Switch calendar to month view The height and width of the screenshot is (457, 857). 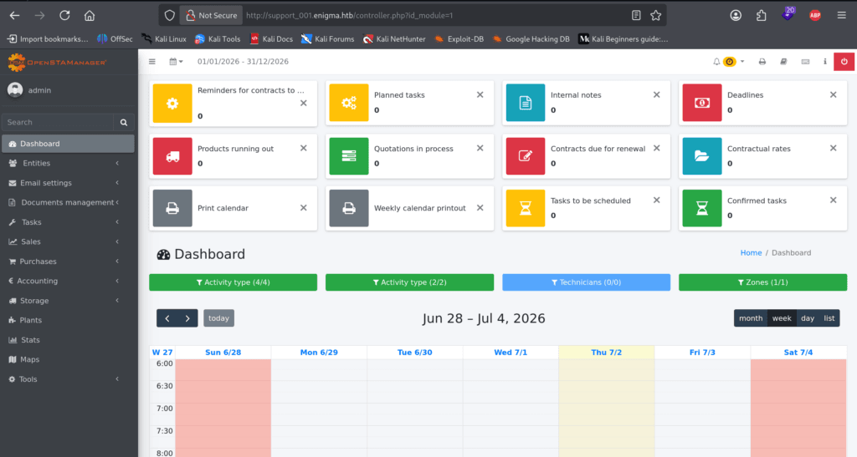pyautogui.click(x=751, y=318)
